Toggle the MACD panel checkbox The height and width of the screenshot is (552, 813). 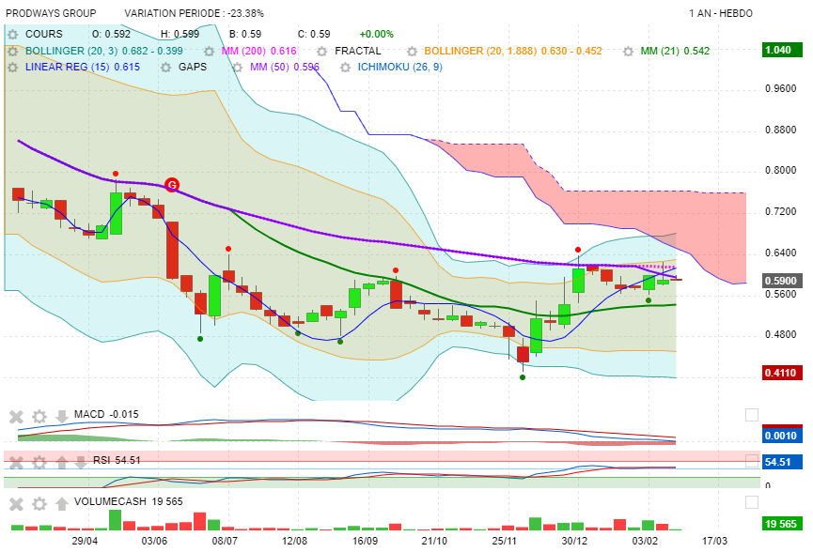pyautogui.click(x=751, y=415)
